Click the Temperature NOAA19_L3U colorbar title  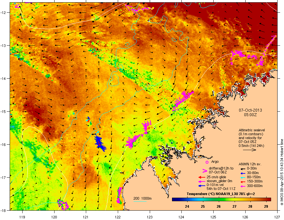pos(221,194)
